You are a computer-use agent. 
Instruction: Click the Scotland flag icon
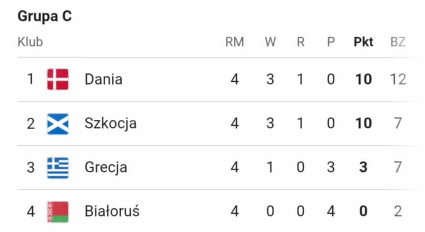(x=58, y=123)
